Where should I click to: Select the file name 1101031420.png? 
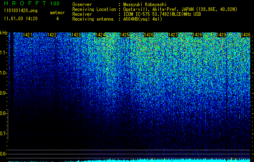[21, 11]
